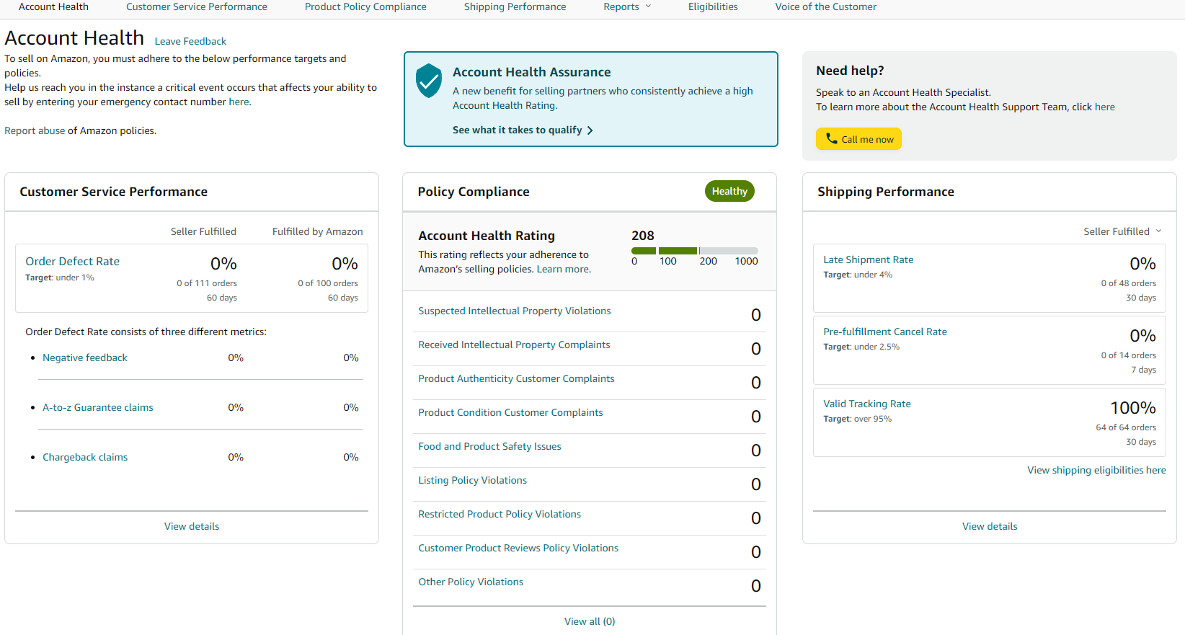Viewport: 1185px width, 635px height.
Task: Click the Call me now button
Action: tap(858, 139)
